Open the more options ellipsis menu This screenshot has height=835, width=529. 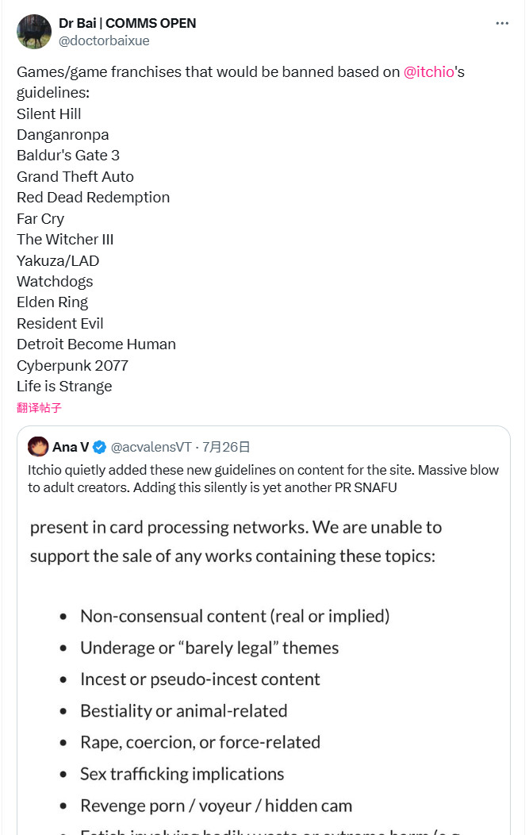point(502,23)
